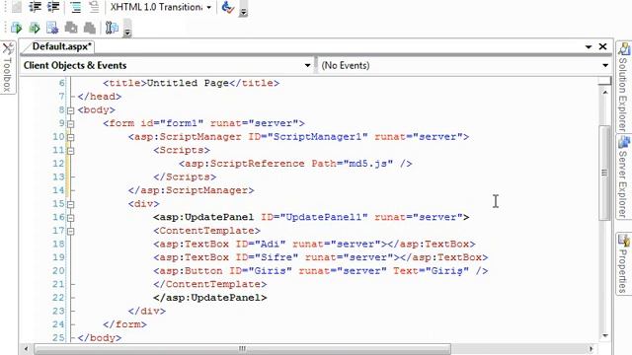Click document with blue gear toolbar icon

[x=52, y=28]
